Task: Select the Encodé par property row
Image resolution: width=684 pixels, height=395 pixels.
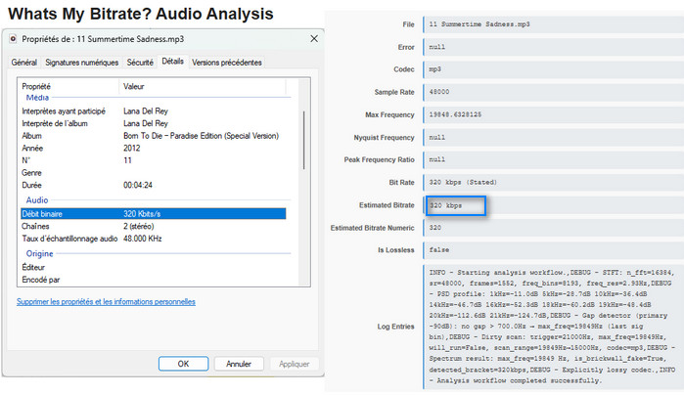Action: (x=153, y=280)
